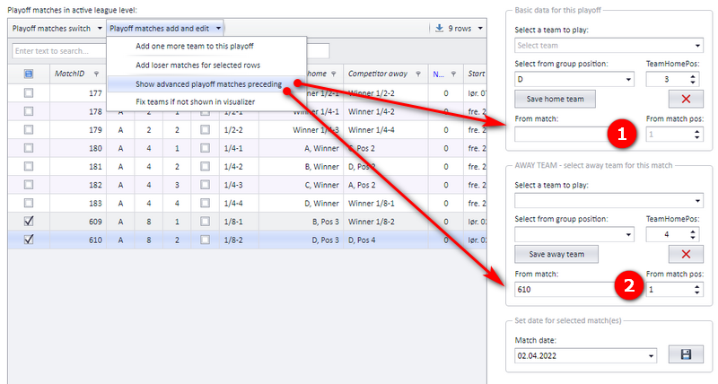Image resolution: width=718 pixels, height=384 pixels.
Task: Untick the checked row checkbox for match 610
Action: [x=29, y=240]
